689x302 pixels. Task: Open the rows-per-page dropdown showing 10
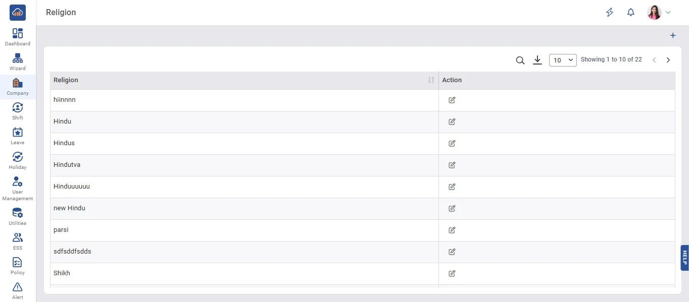tap(563, 60)
